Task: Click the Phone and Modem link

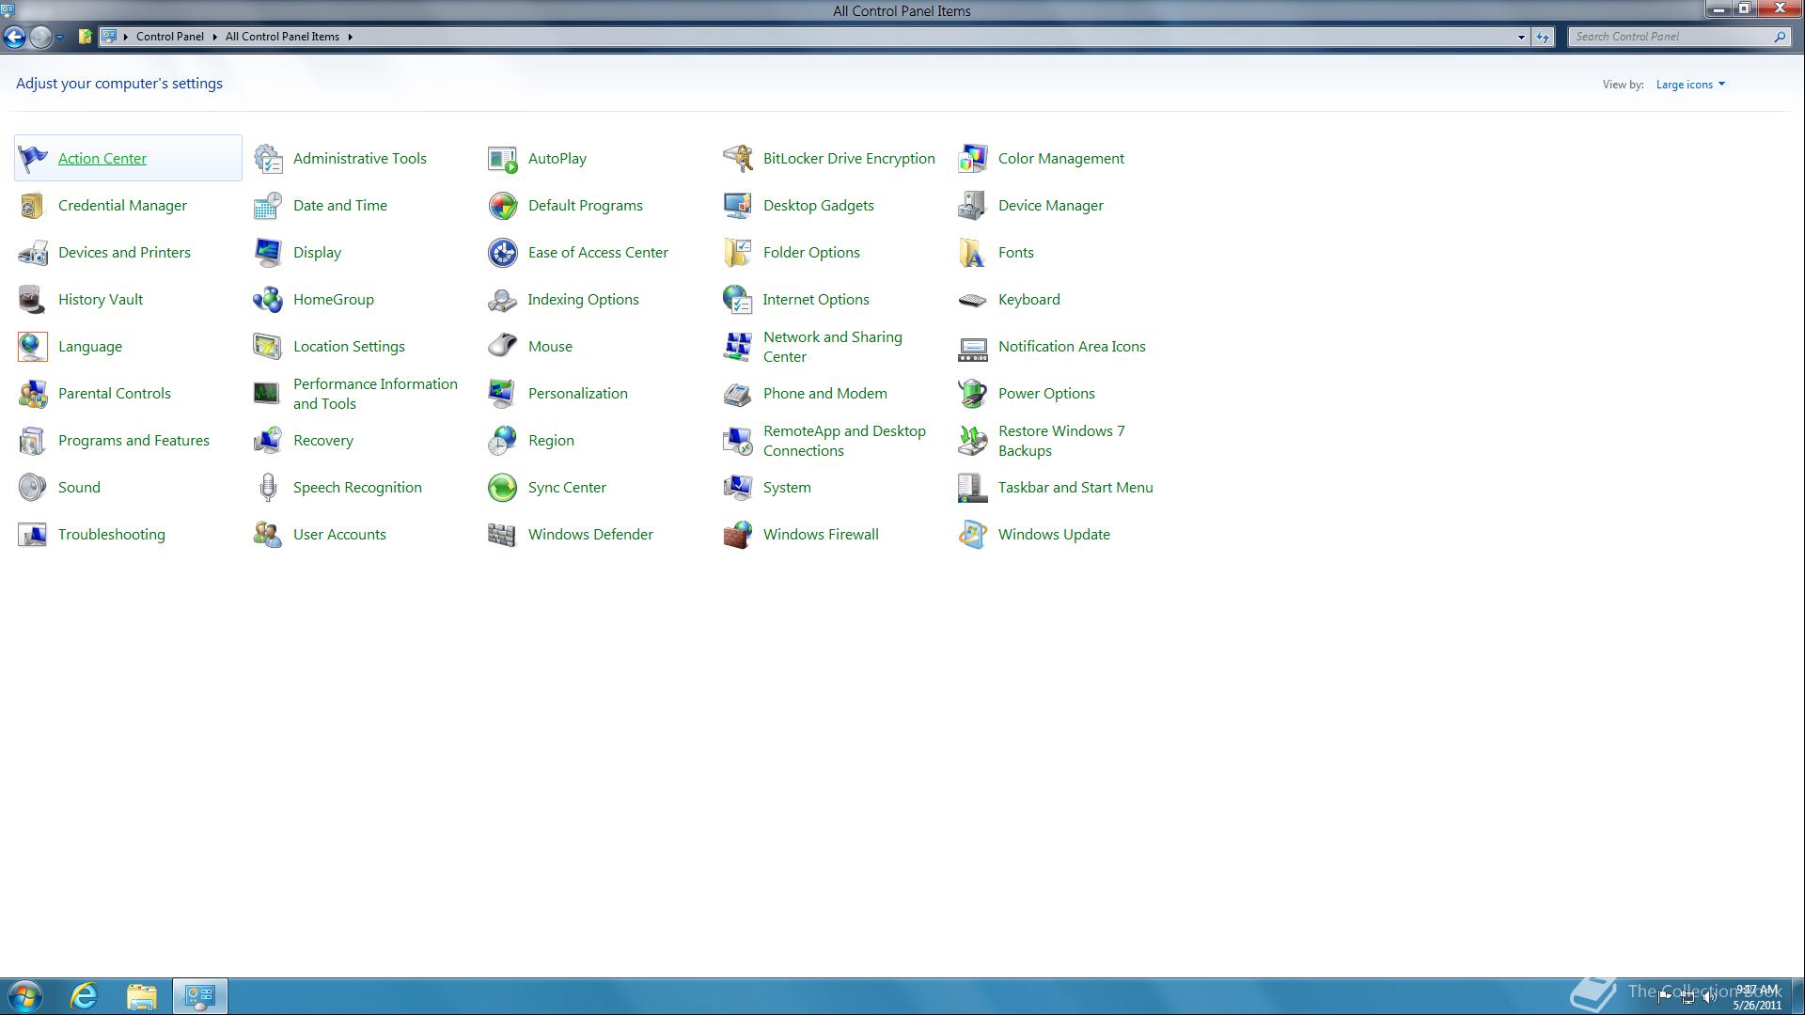Action: 825,393
